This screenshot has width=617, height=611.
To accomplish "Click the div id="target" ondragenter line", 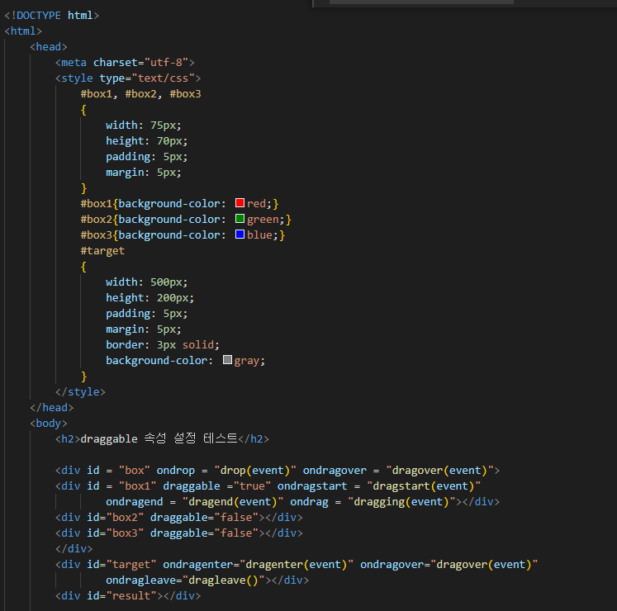I will [x=297, y=565].
